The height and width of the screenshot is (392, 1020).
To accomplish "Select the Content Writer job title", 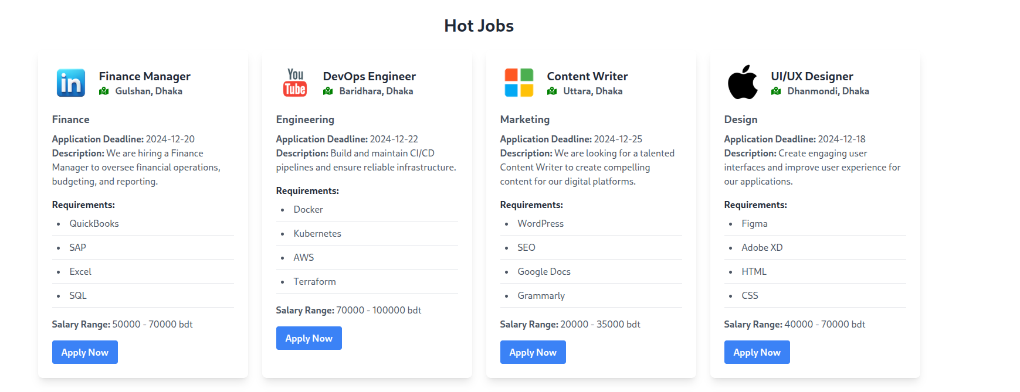I will (x=587, y=76).
